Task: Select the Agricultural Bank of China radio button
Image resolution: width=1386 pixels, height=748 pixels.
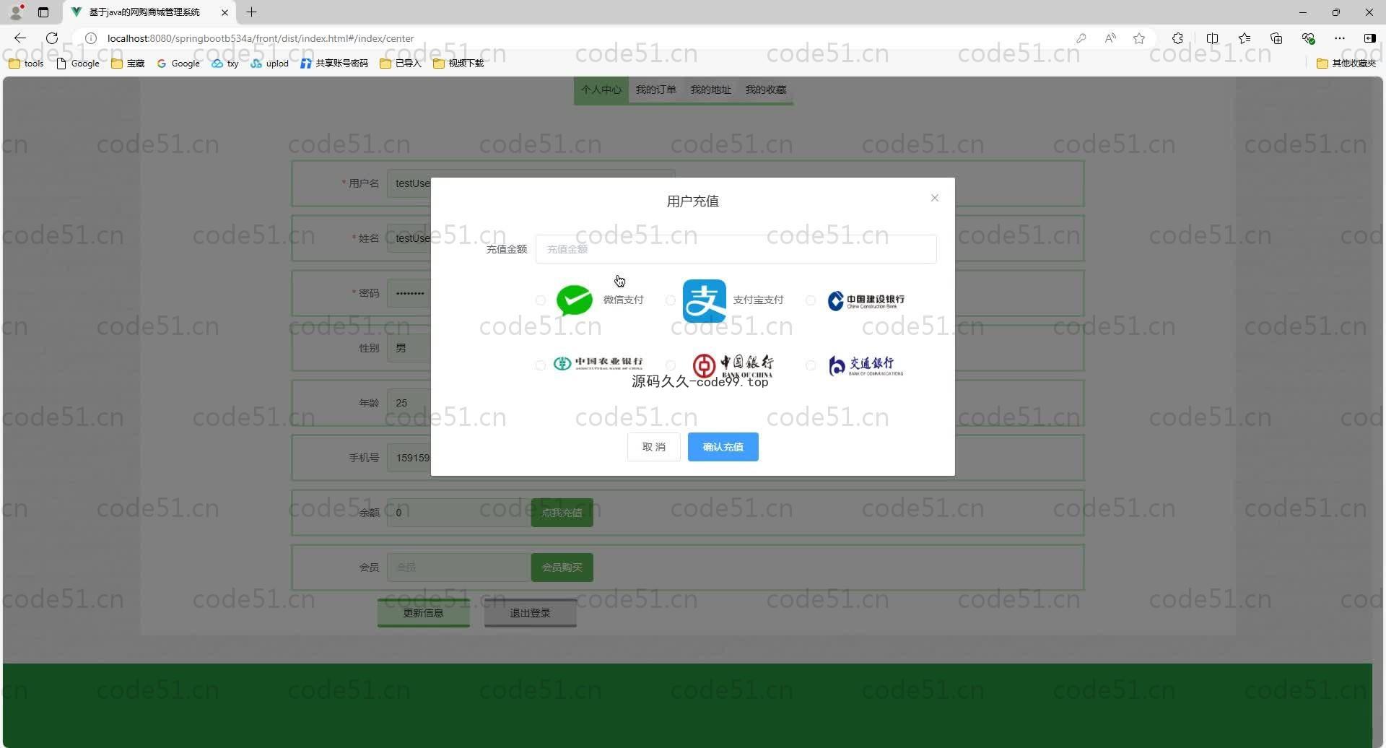Action: [x=541, y=365]
